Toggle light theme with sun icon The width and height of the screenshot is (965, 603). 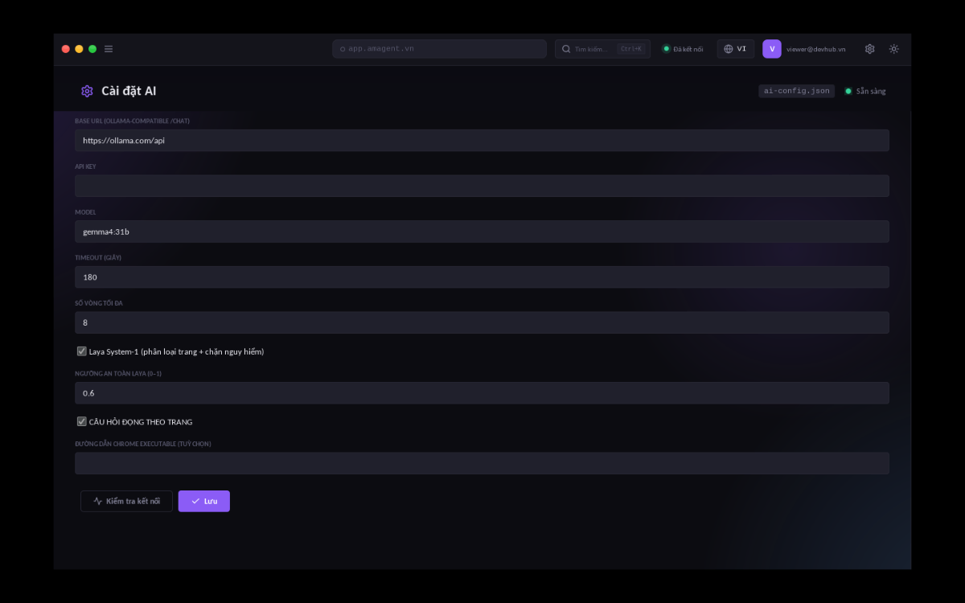[x=893, y=49]
